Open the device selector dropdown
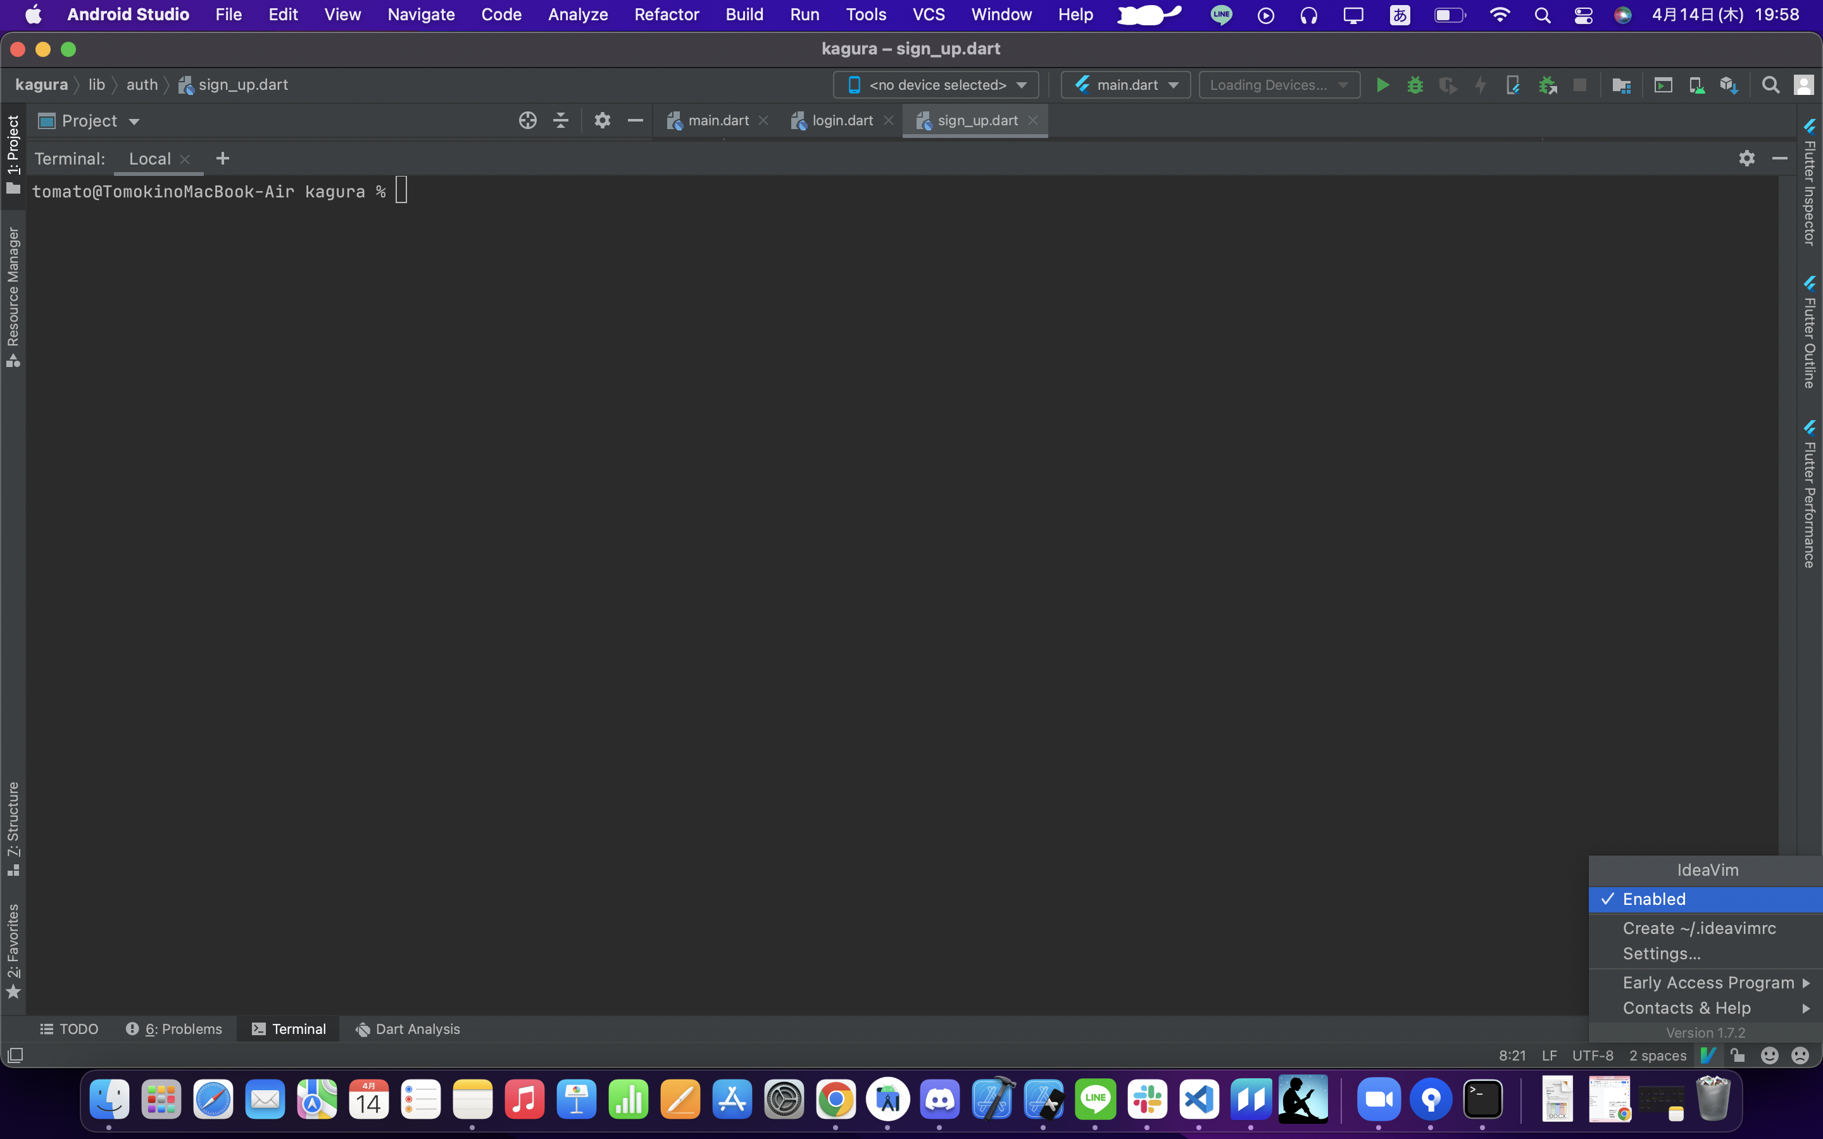This screenshot has width=1823, height=1139. [935, 84]
